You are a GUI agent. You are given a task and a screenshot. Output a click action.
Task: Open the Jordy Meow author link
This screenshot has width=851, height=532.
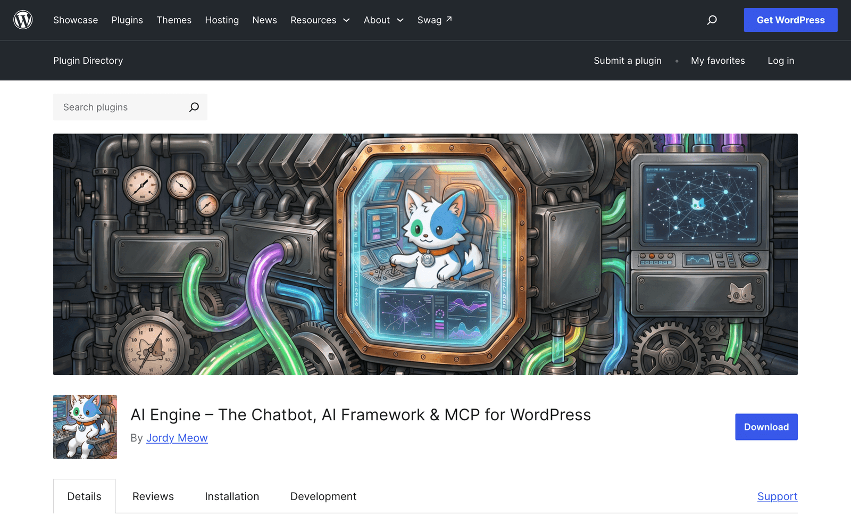click(177, 438)
